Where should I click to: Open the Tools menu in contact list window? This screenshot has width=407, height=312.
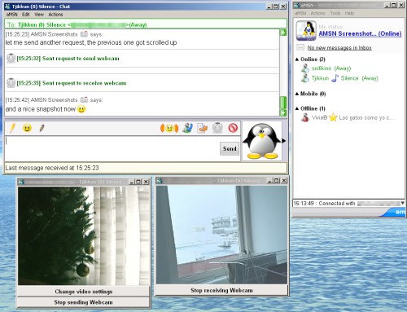[335, 13]
